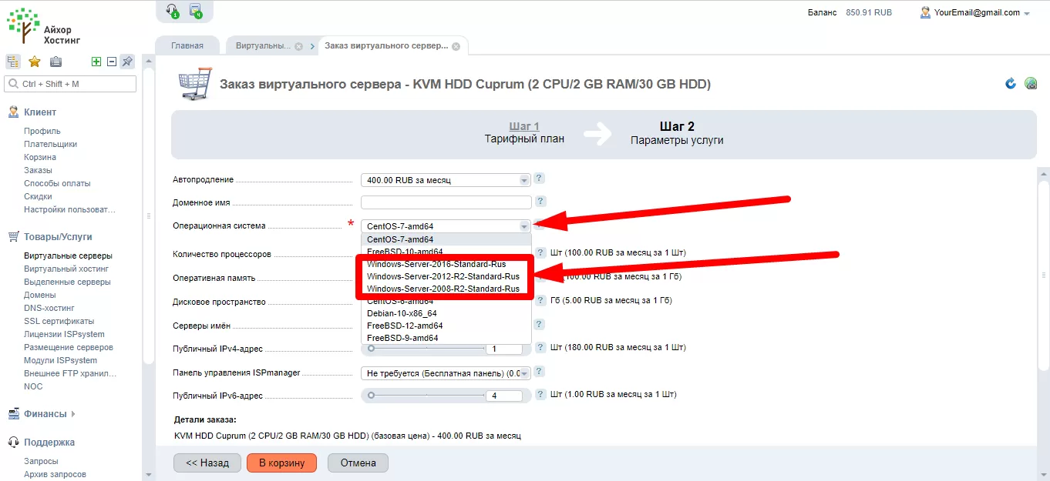
Task: Click the В корзину button
Action: click(281, 463)
